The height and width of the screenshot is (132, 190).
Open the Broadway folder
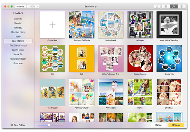pos(18,63)
